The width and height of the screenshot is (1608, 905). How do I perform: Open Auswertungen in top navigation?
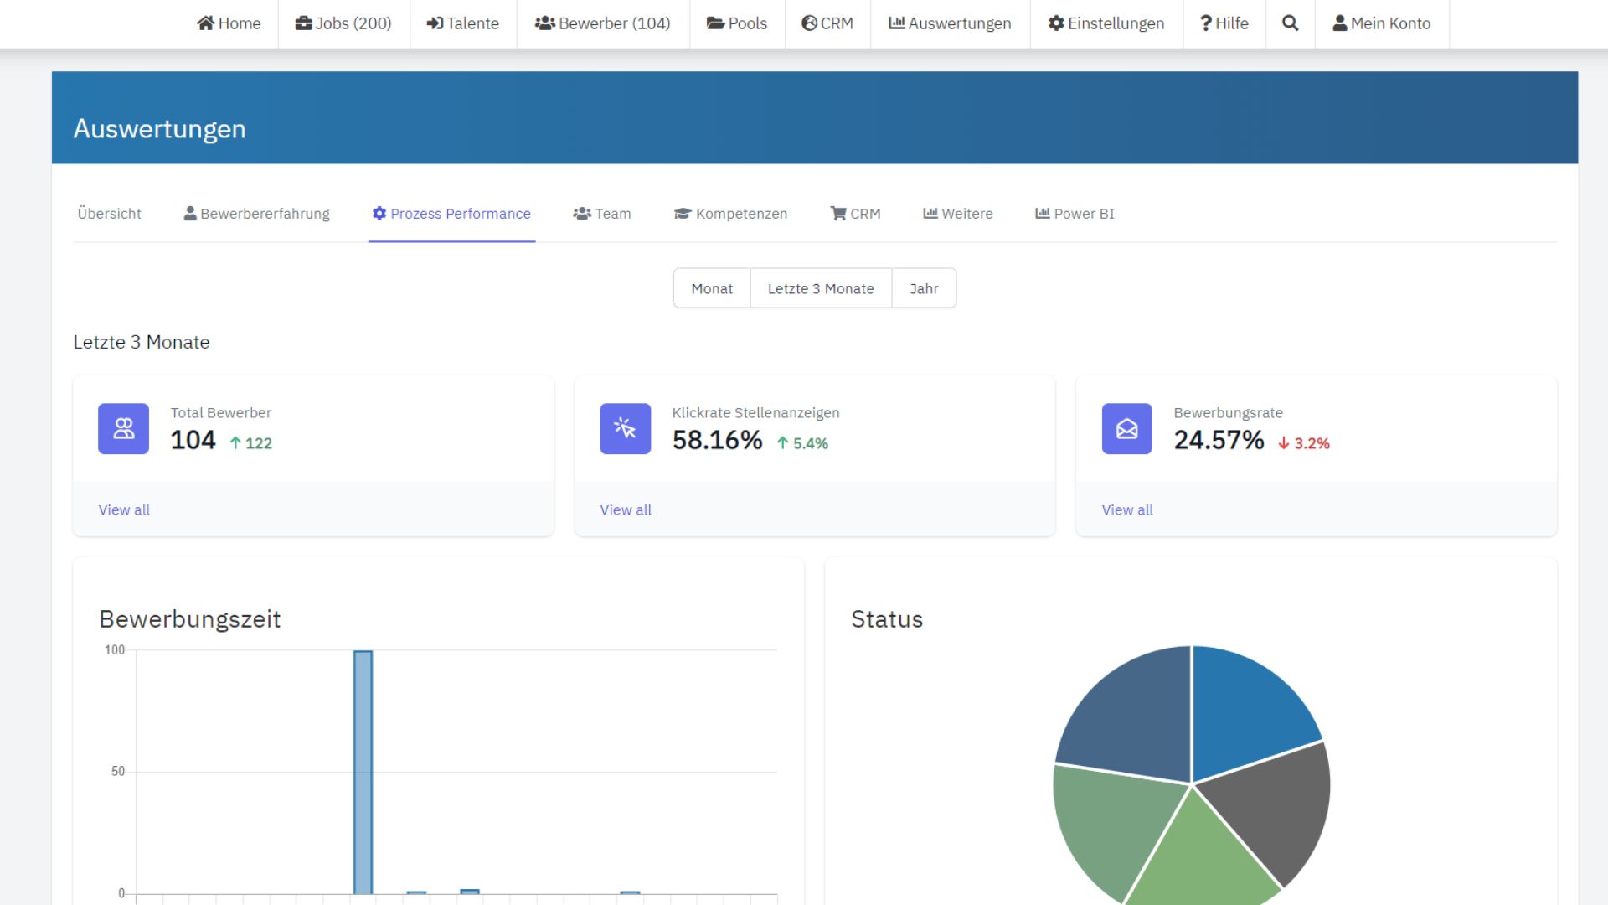[x=950, y=23]
